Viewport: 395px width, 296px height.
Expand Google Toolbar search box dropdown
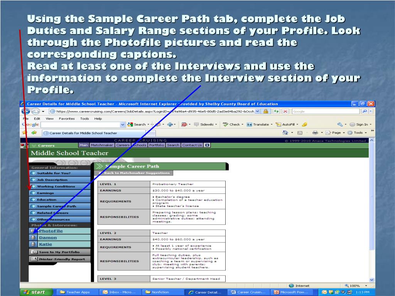123,124
